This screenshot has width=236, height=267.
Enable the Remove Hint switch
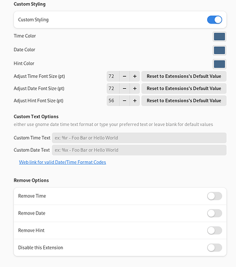click(215, 231)
